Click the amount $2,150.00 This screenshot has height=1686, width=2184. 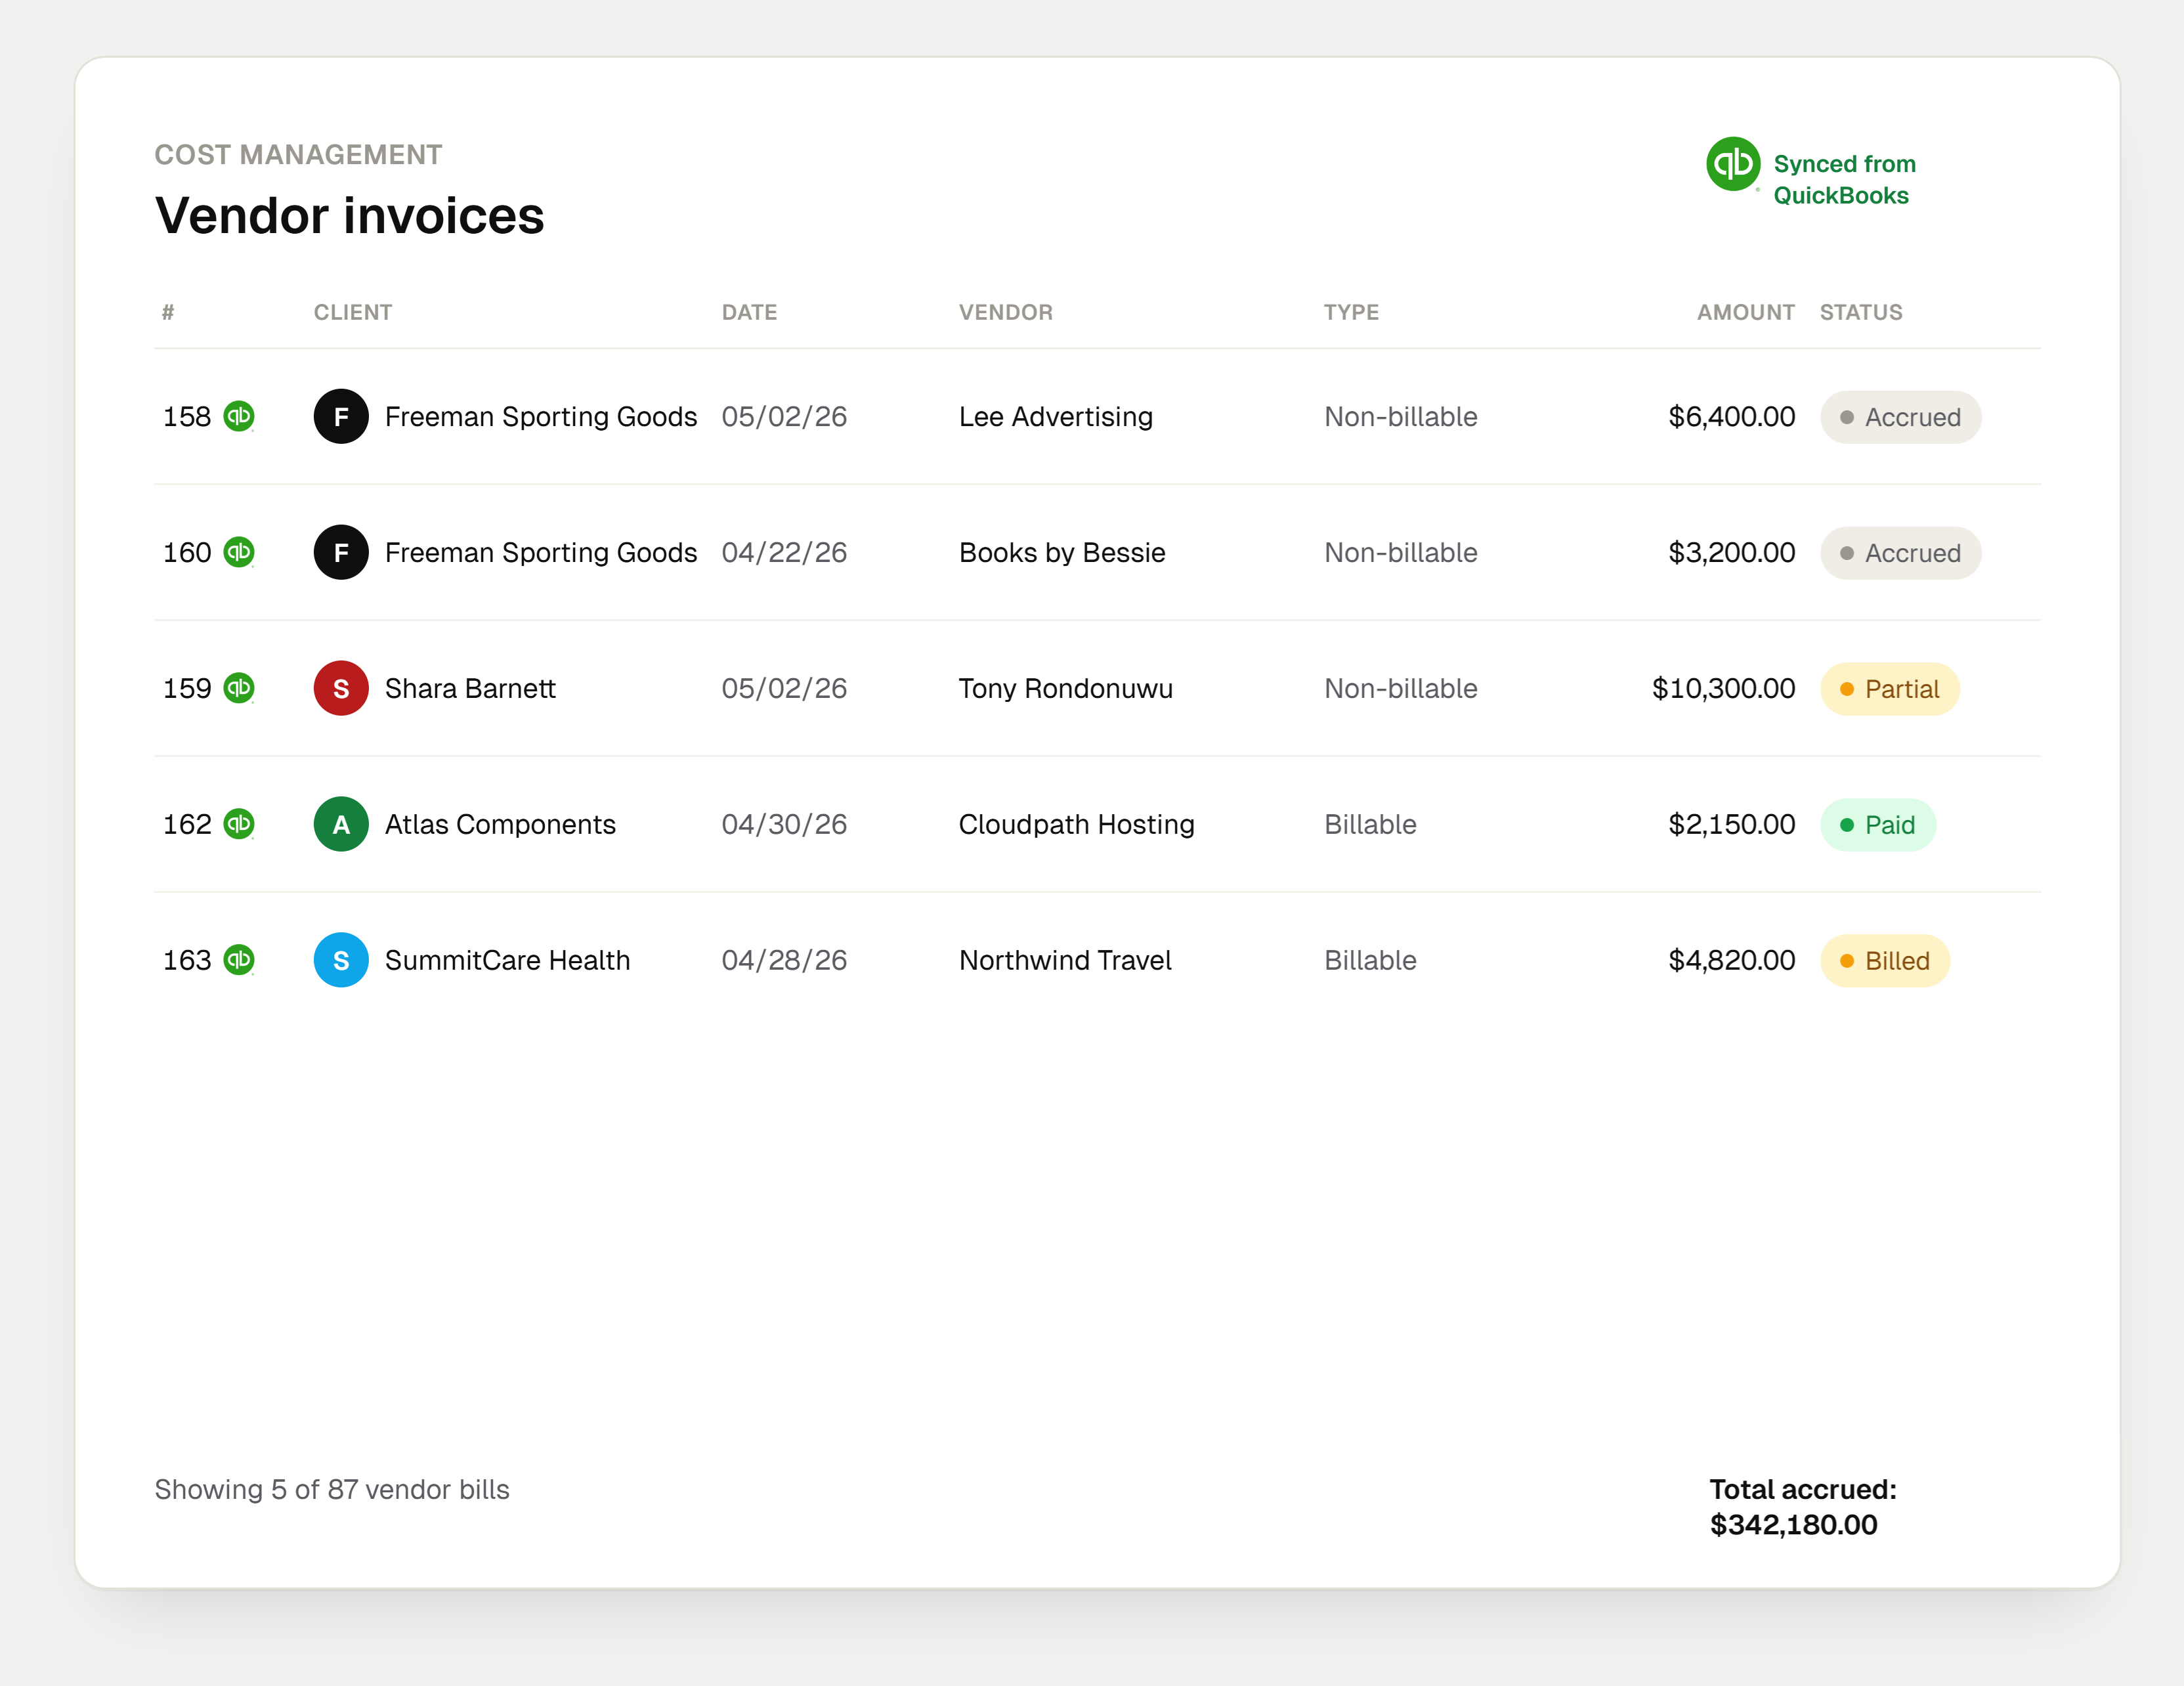pyautogui.click(x=1732, y=824)
